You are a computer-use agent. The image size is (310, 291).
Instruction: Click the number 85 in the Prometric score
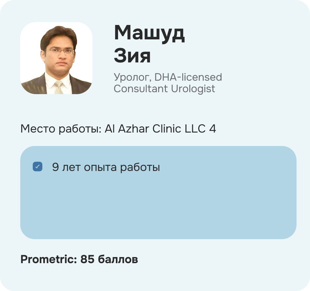[x=87, y=259]
